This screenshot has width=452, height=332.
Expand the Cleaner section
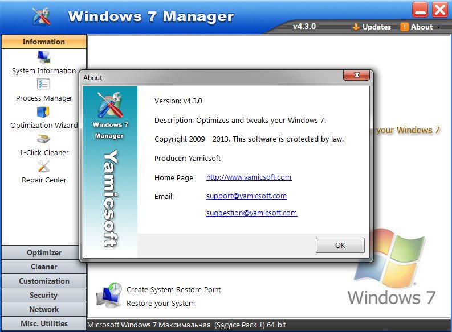click(44, 267)
